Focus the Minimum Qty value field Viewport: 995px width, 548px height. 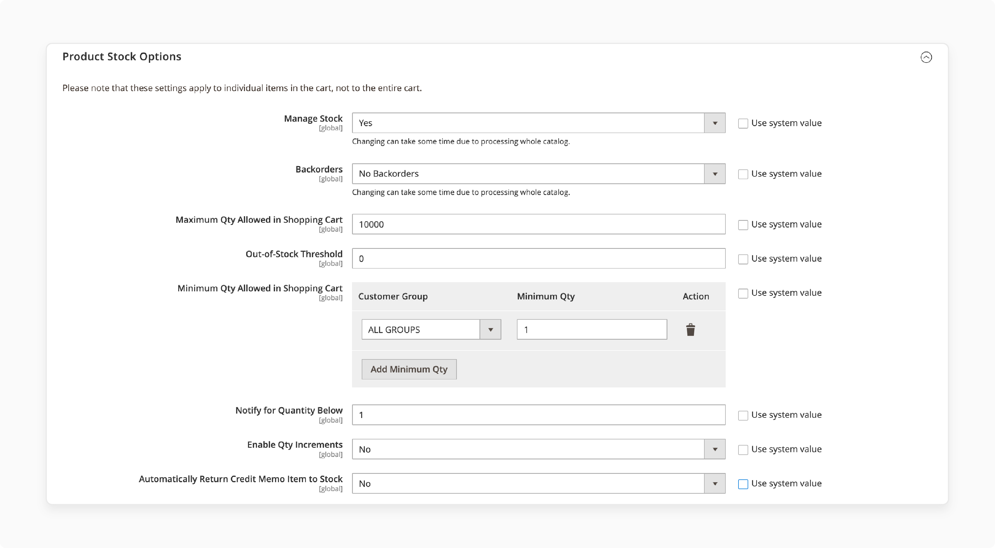592,329
